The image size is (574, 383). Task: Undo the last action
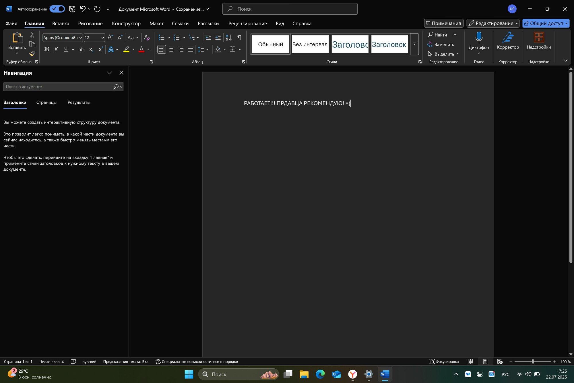83,9
